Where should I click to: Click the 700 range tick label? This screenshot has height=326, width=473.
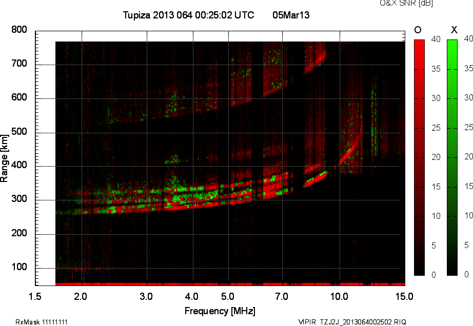click(x=19, y=64)
